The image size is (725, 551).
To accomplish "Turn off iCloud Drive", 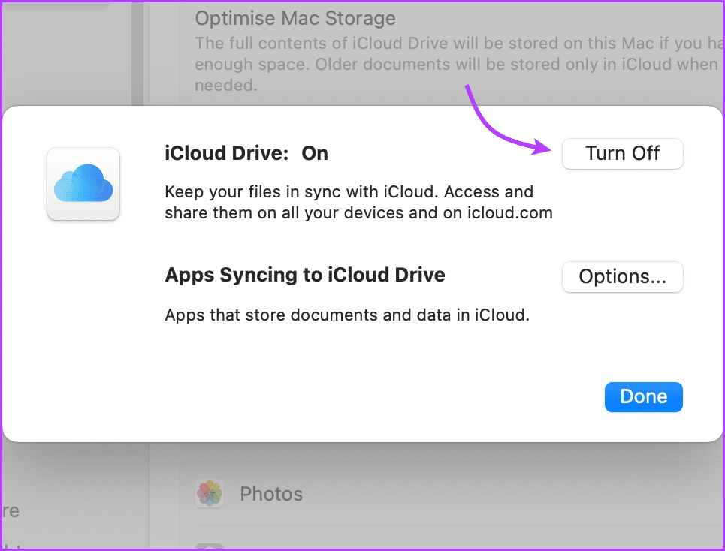I will pos(622,154).
